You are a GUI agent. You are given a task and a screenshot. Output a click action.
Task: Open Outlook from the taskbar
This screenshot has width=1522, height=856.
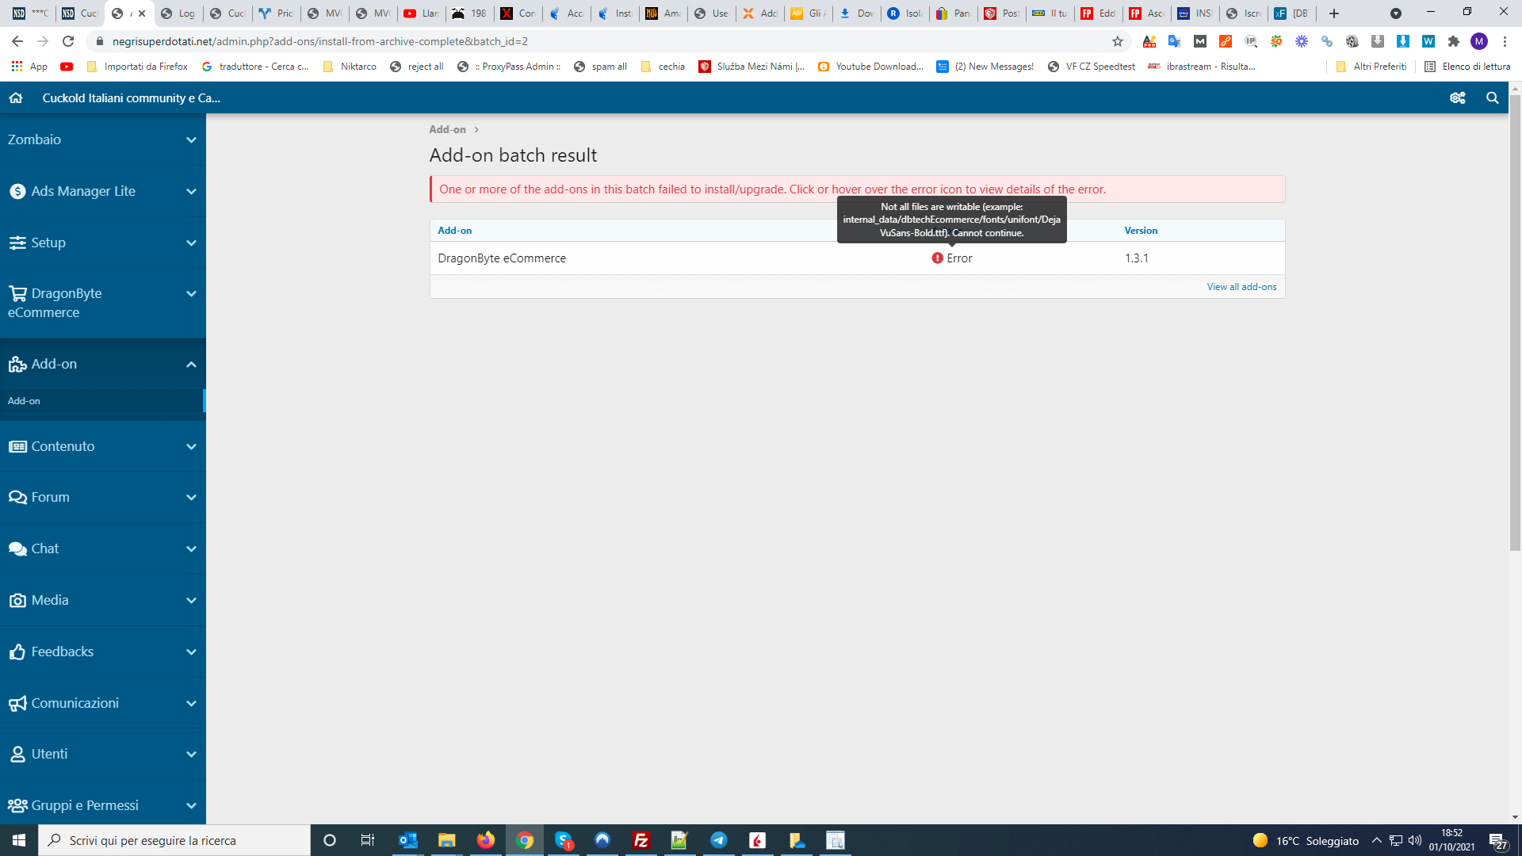(x=408, y=840)
